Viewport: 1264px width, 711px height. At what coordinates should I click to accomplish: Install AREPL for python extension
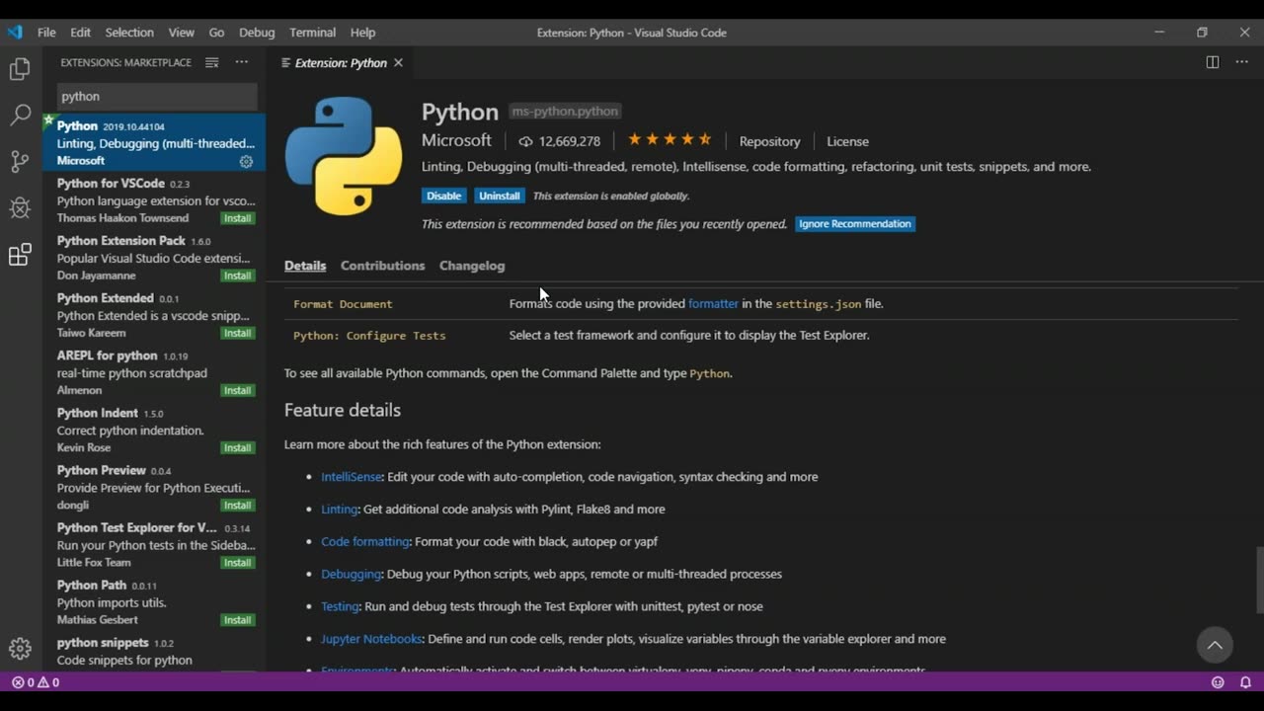coord(237,390)
